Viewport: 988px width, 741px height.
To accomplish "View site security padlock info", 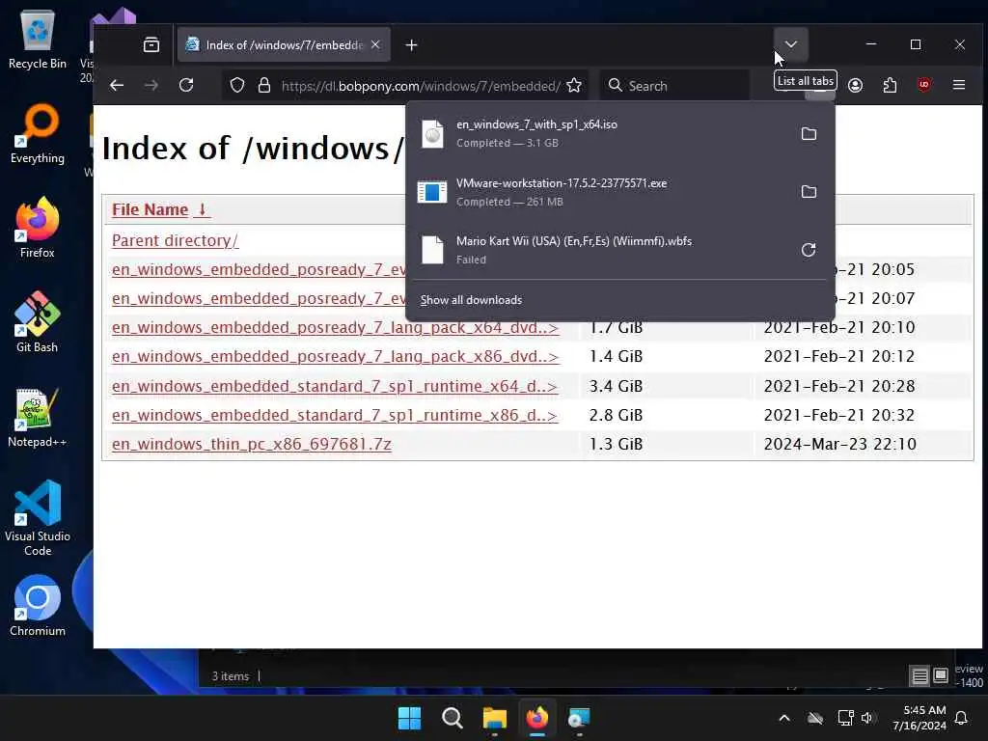I will coord(264,85).
